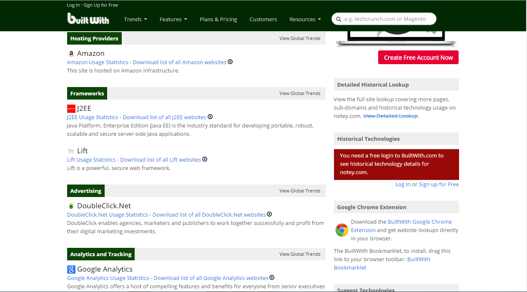Click the Lift framework icon
527x292 pixels.
click(x=71, y=151)
